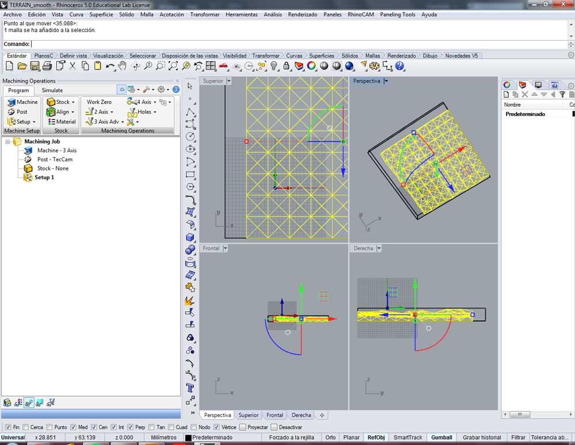Select the Circle tool in sidebar
575x445 pixels.
[190, 137]
